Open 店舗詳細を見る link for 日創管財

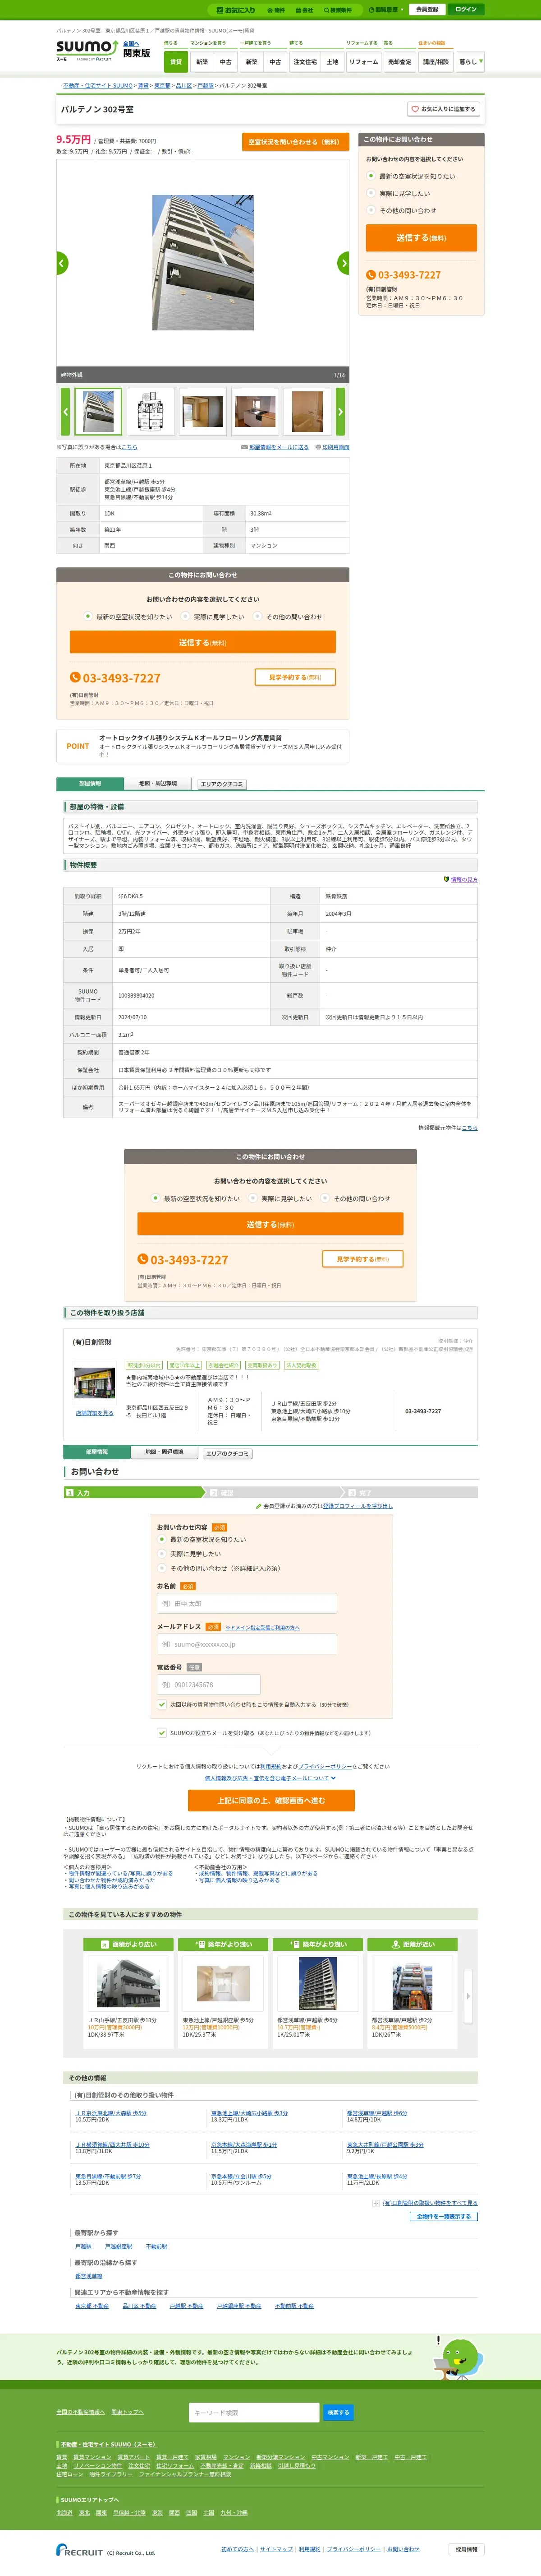[94, 1413]
